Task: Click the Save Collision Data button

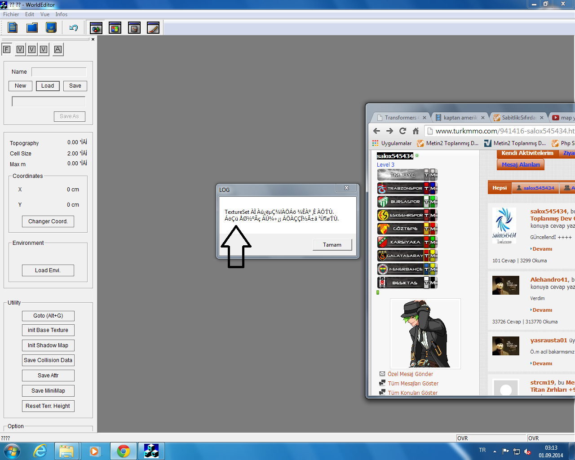Action: [48, 360]
